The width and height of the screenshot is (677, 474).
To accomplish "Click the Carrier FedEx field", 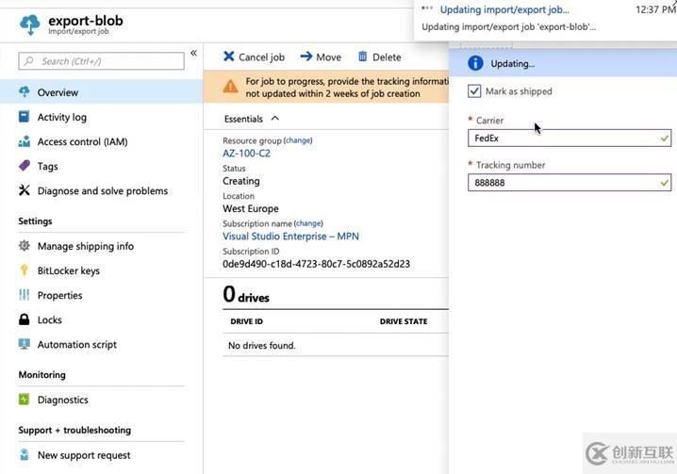I will pos(570,139).
